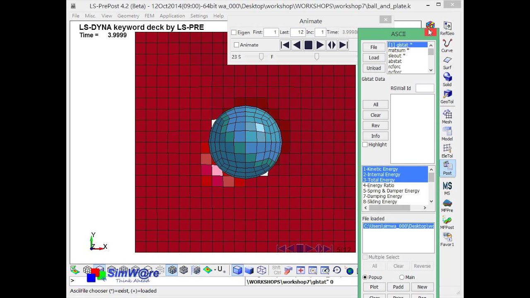Open the Geometry menu
The width and height of the screenshot is (530, 298).
(x=128, y=16)
